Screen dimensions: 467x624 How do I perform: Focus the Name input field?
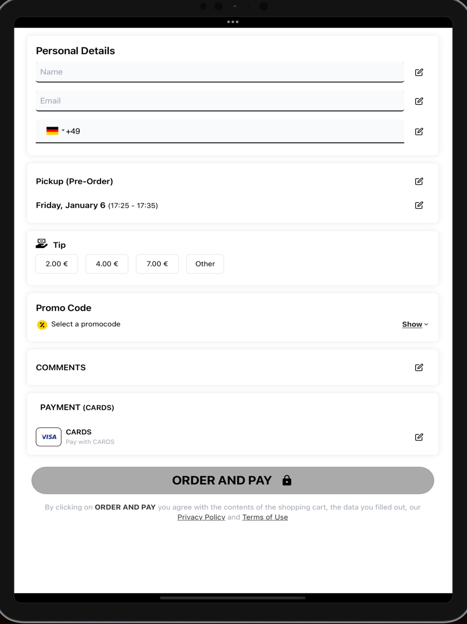(x=219, y=72)
